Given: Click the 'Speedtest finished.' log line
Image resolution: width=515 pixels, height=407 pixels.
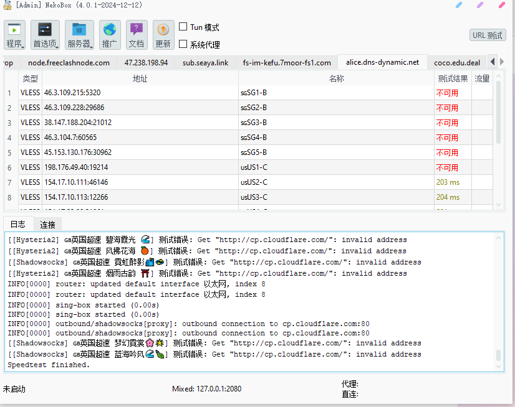Looking at the screenshot, I should click(49, 365).
